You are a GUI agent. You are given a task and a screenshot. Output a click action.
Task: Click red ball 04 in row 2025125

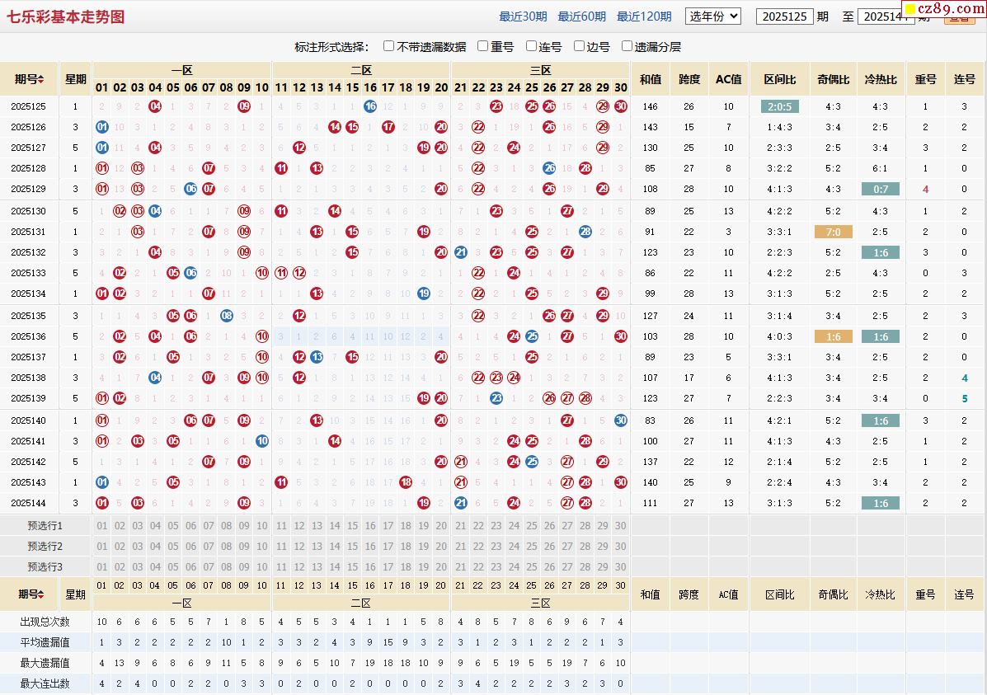tap(155, 106)
